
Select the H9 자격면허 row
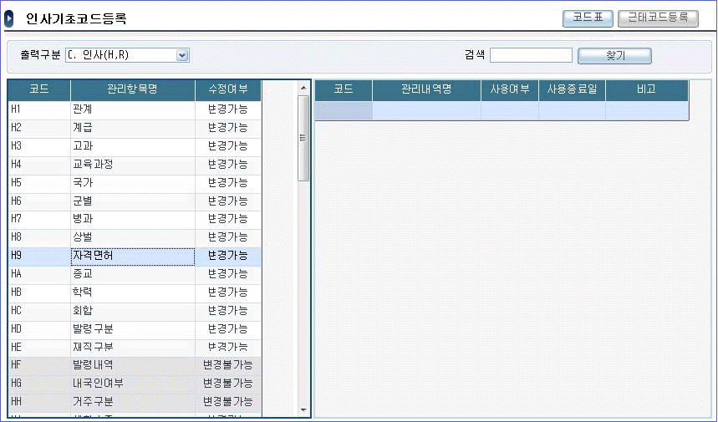tap(134, 256)
